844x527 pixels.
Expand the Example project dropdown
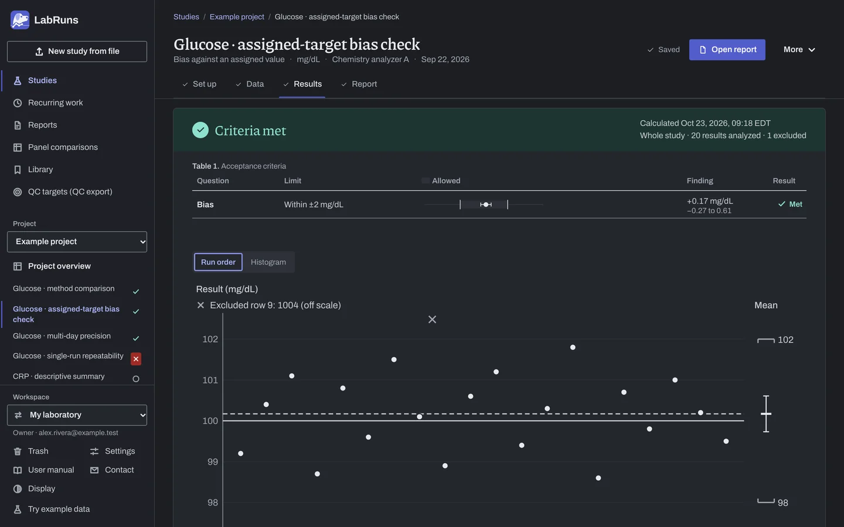(77, 242)
